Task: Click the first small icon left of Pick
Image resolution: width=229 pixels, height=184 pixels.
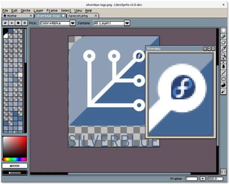Action: pyautogui.click(x=5, y=23)
